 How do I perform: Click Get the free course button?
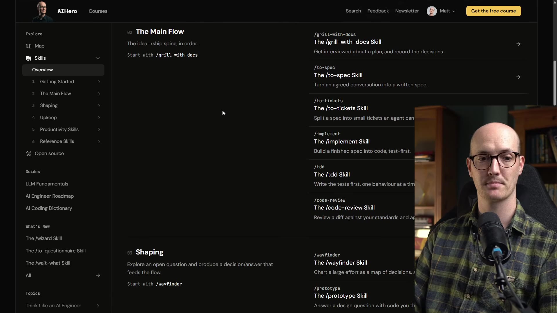click(x=493, y=11)
